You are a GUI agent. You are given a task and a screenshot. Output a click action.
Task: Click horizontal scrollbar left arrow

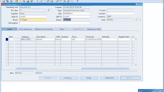16,68
